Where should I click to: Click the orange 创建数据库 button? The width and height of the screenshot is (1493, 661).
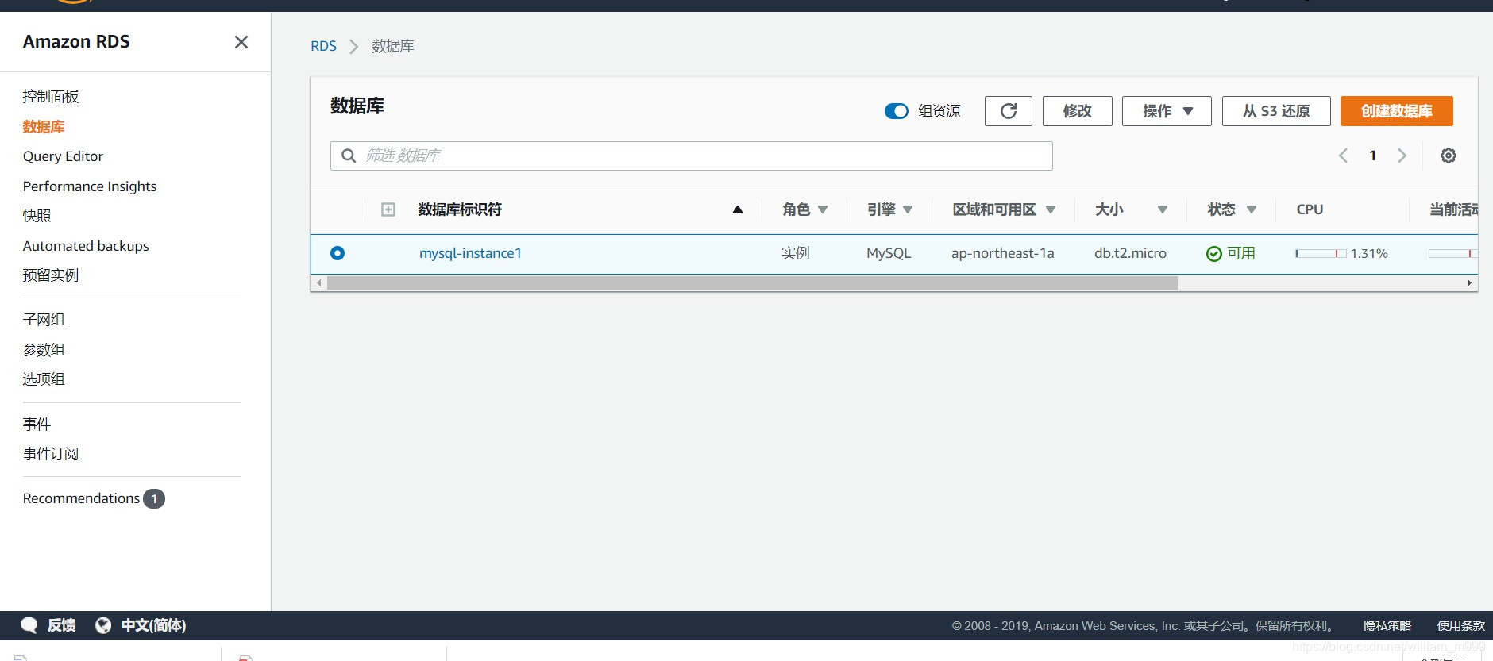point(1397,111)
